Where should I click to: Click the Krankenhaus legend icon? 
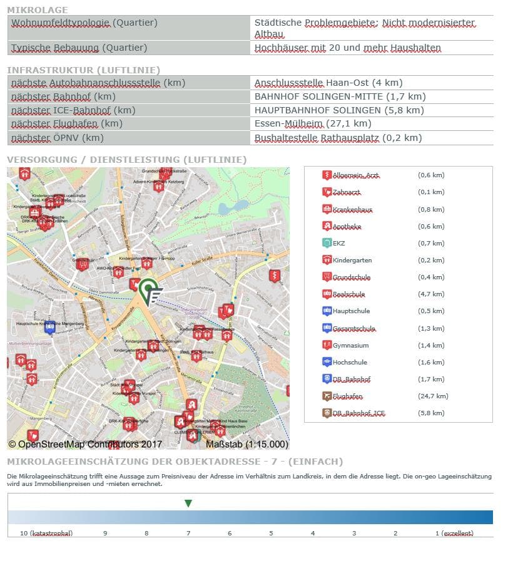[327, 209]
